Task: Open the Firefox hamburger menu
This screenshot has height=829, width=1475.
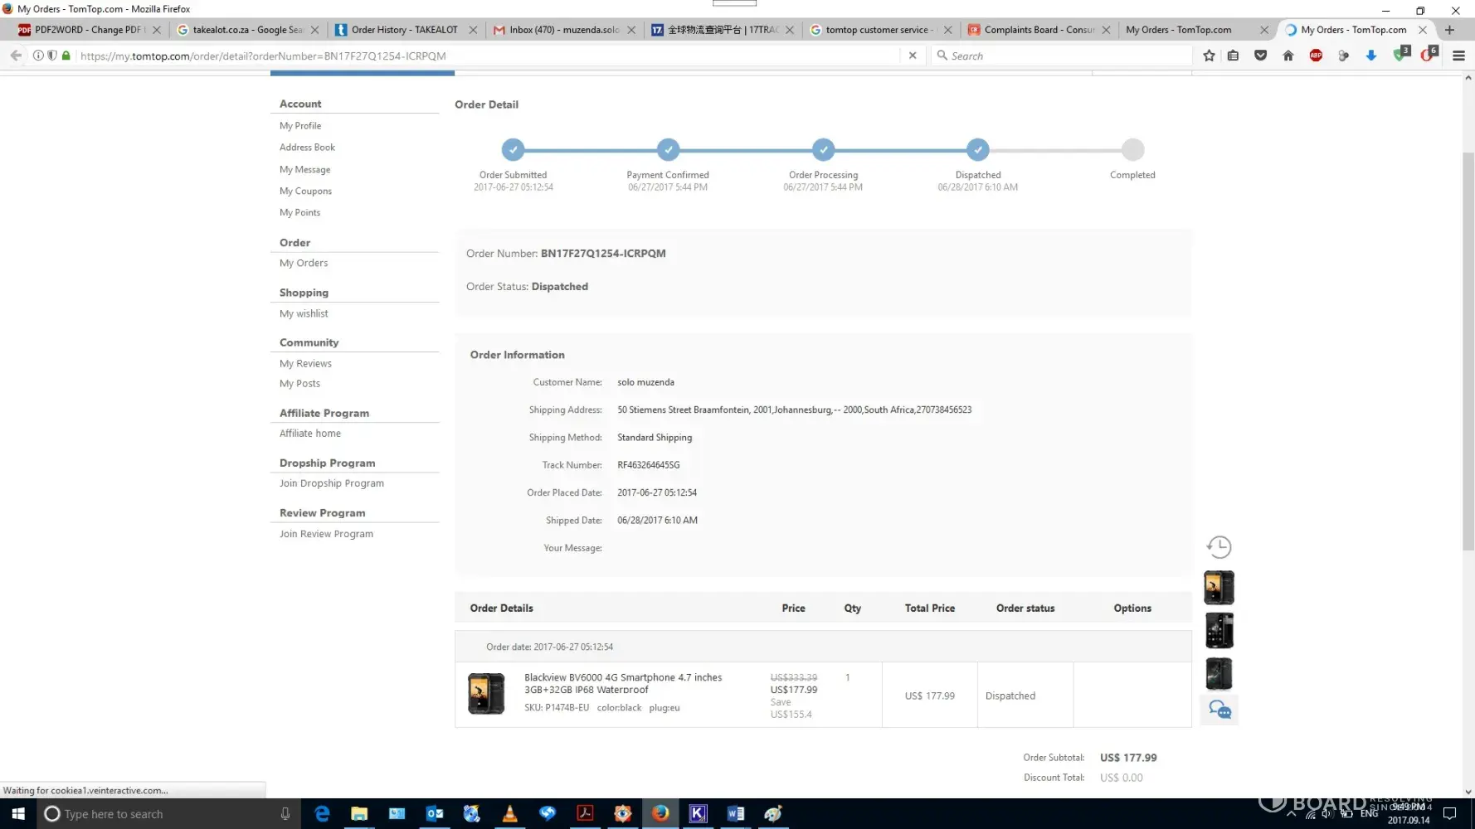Action: click(x=1458, y=56)
